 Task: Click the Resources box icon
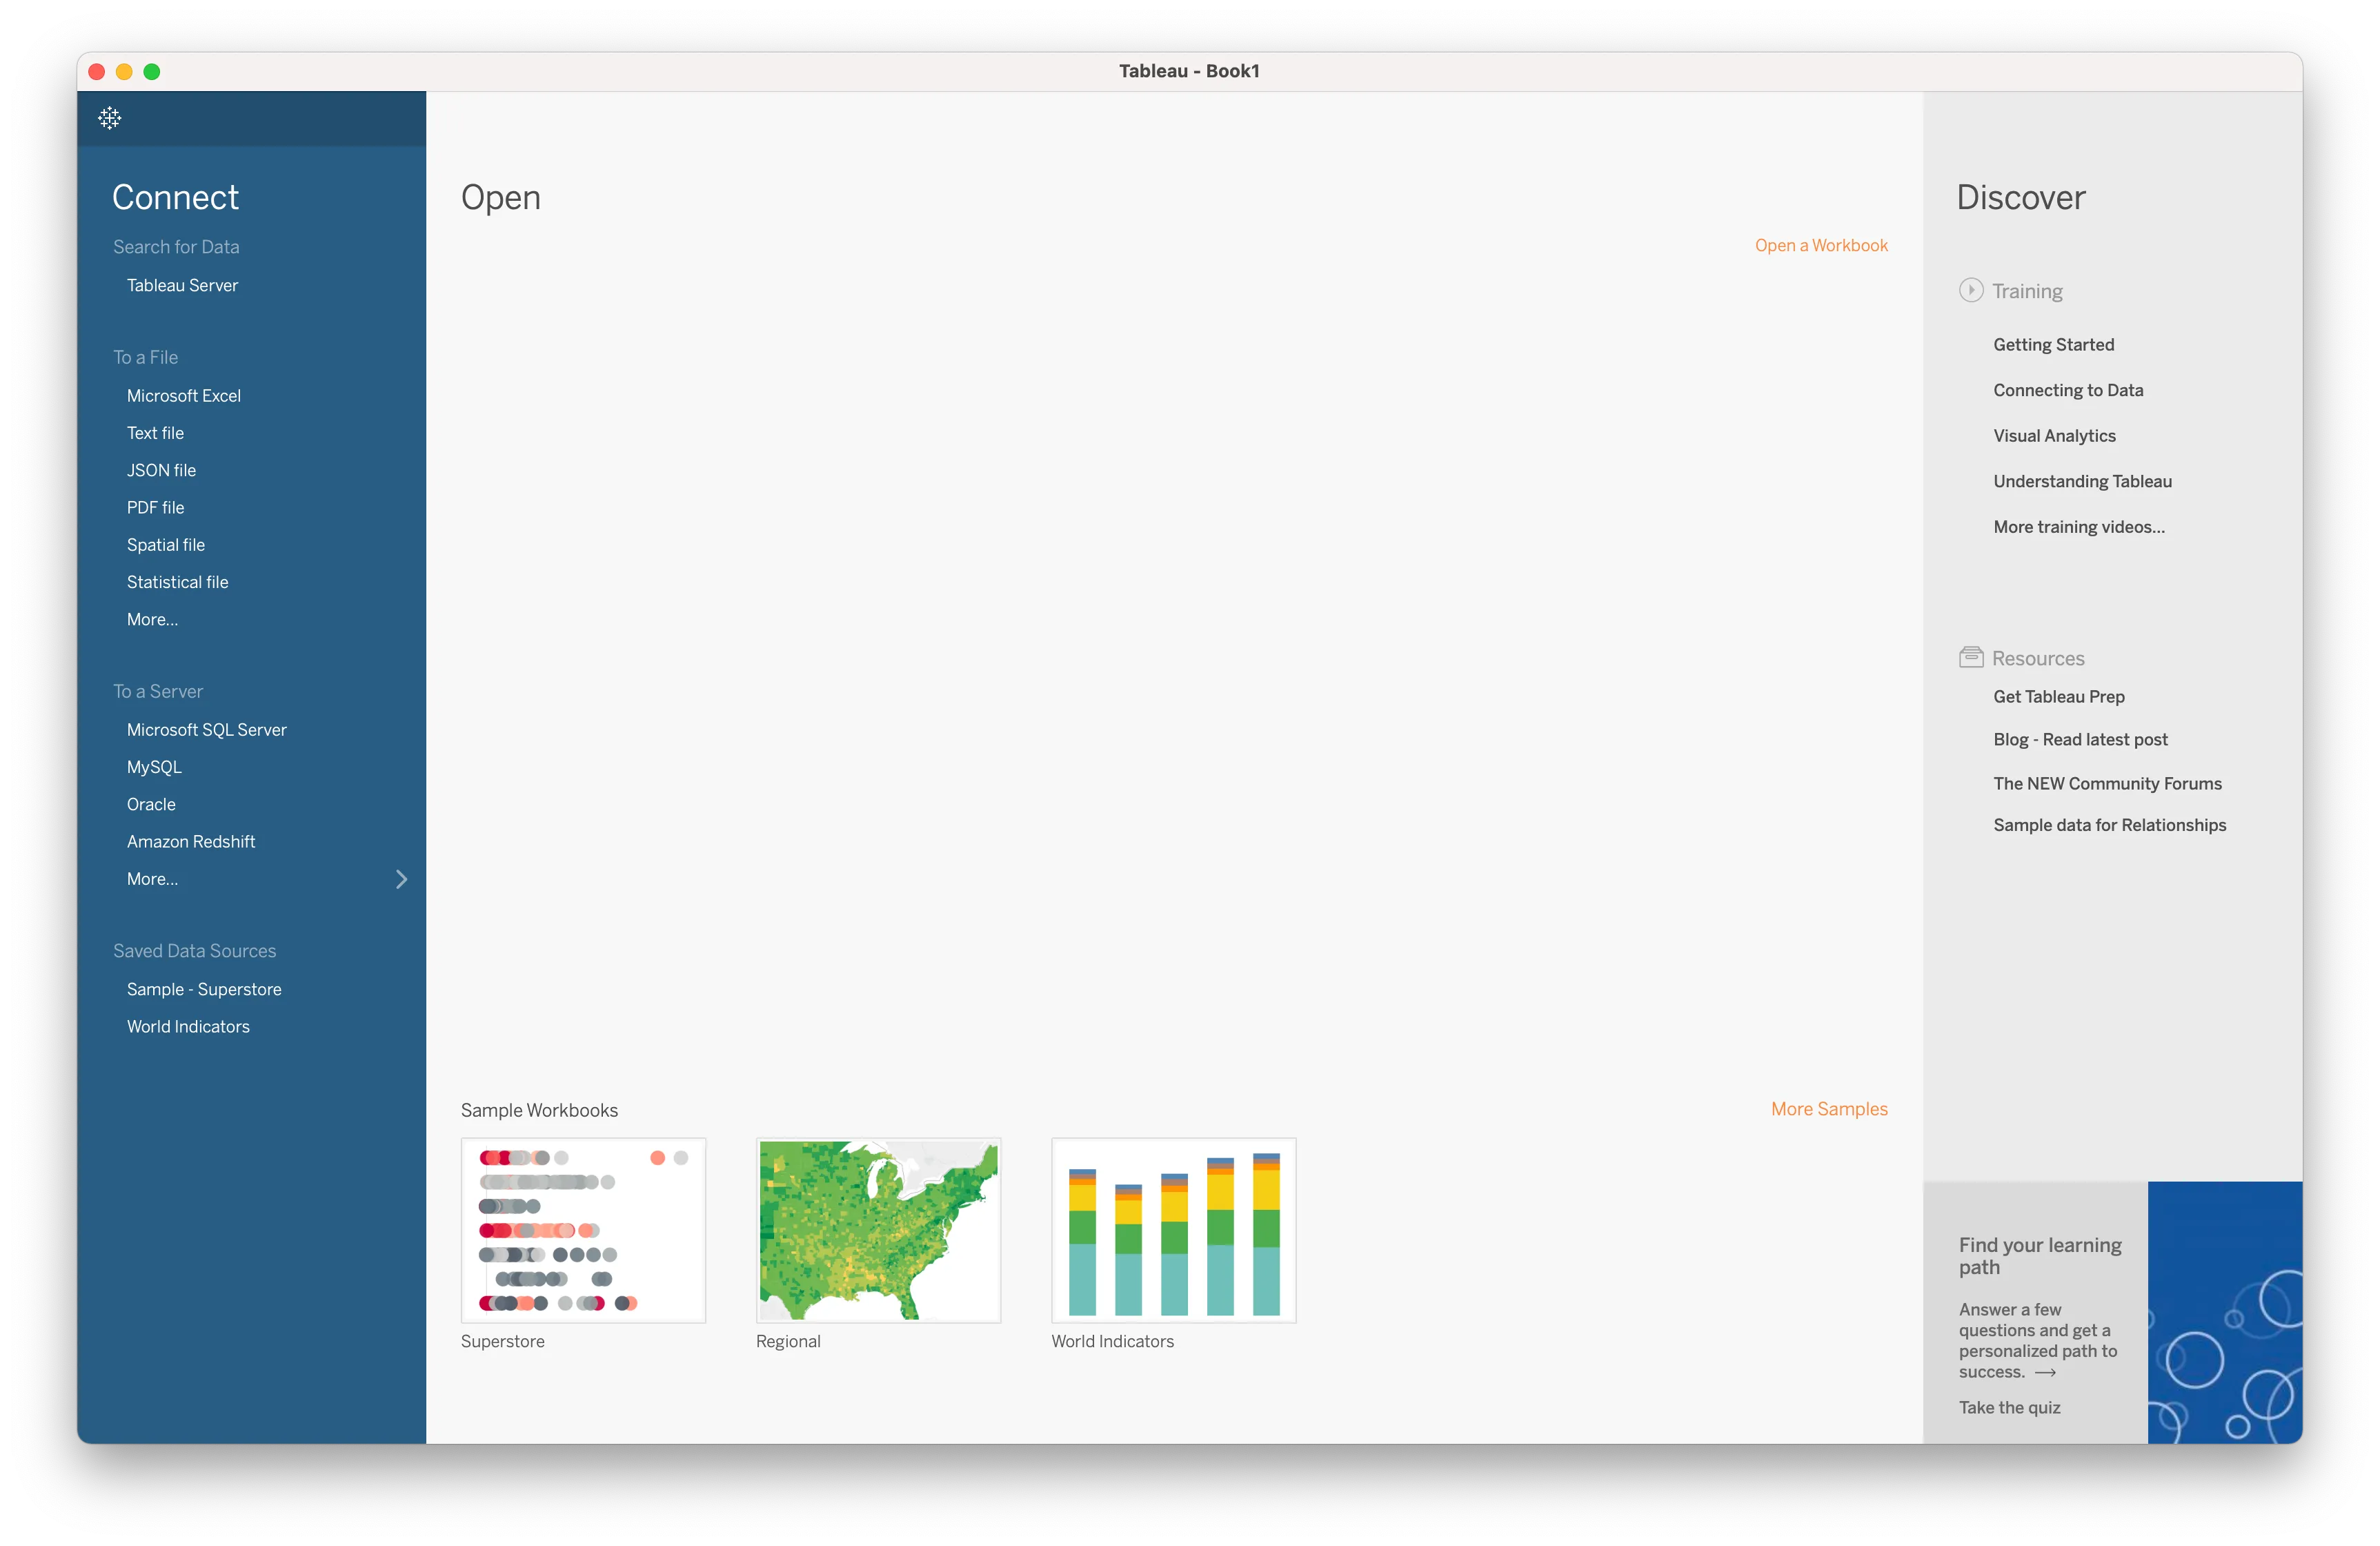click(x=1970, y=658)
